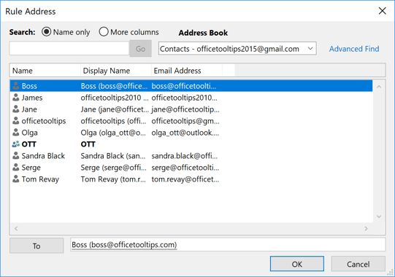Image resolution: width=395 pixels, height=277 pixels.
Task: Select the Sandra Black contact name
Action: [x=43, y=156]
